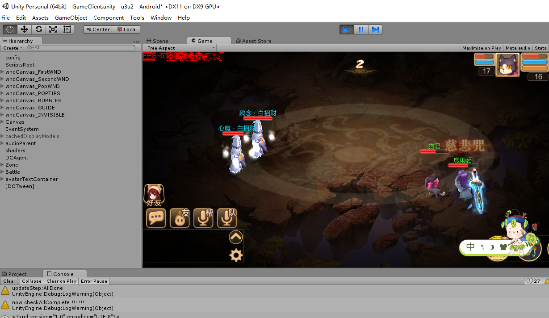Expand the Zone object
549x318 pixels.
tap(3, 165)
